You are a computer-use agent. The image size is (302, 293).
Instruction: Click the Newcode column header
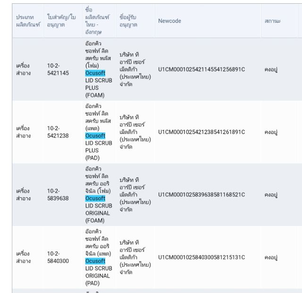tap(169, 21)
